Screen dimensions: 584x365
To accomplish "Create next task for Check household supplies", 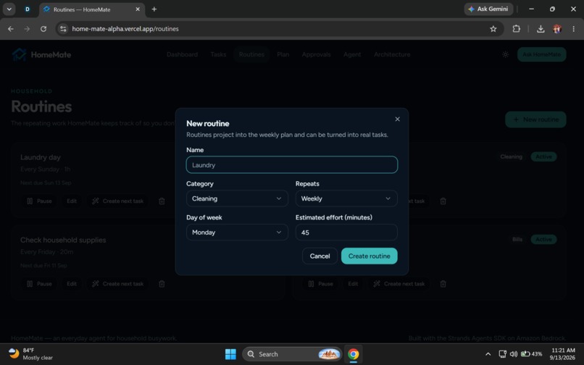I will (x=117, y=284).
